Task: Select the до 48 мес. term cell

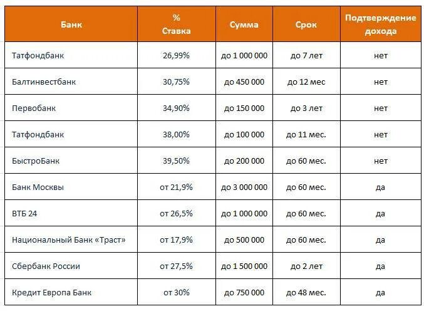Action: (306, 292)
